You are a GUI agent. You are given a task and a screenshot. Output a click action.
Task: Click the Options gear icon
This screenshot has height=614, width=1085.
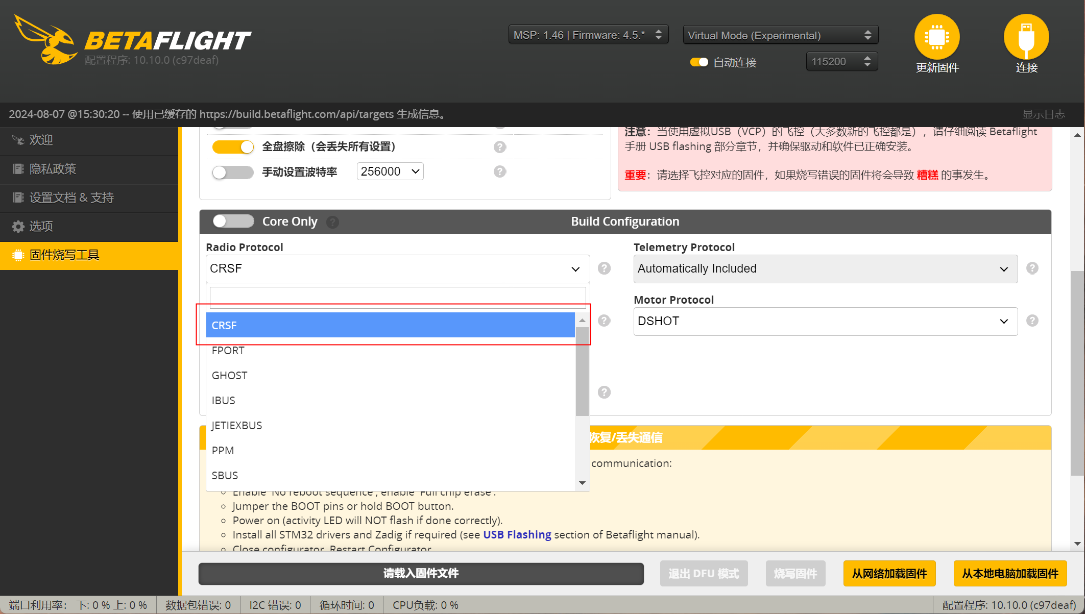point(18,227)
